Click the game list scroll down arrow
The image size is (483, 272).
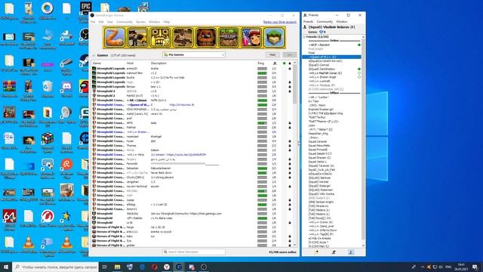tap(295, 245)
